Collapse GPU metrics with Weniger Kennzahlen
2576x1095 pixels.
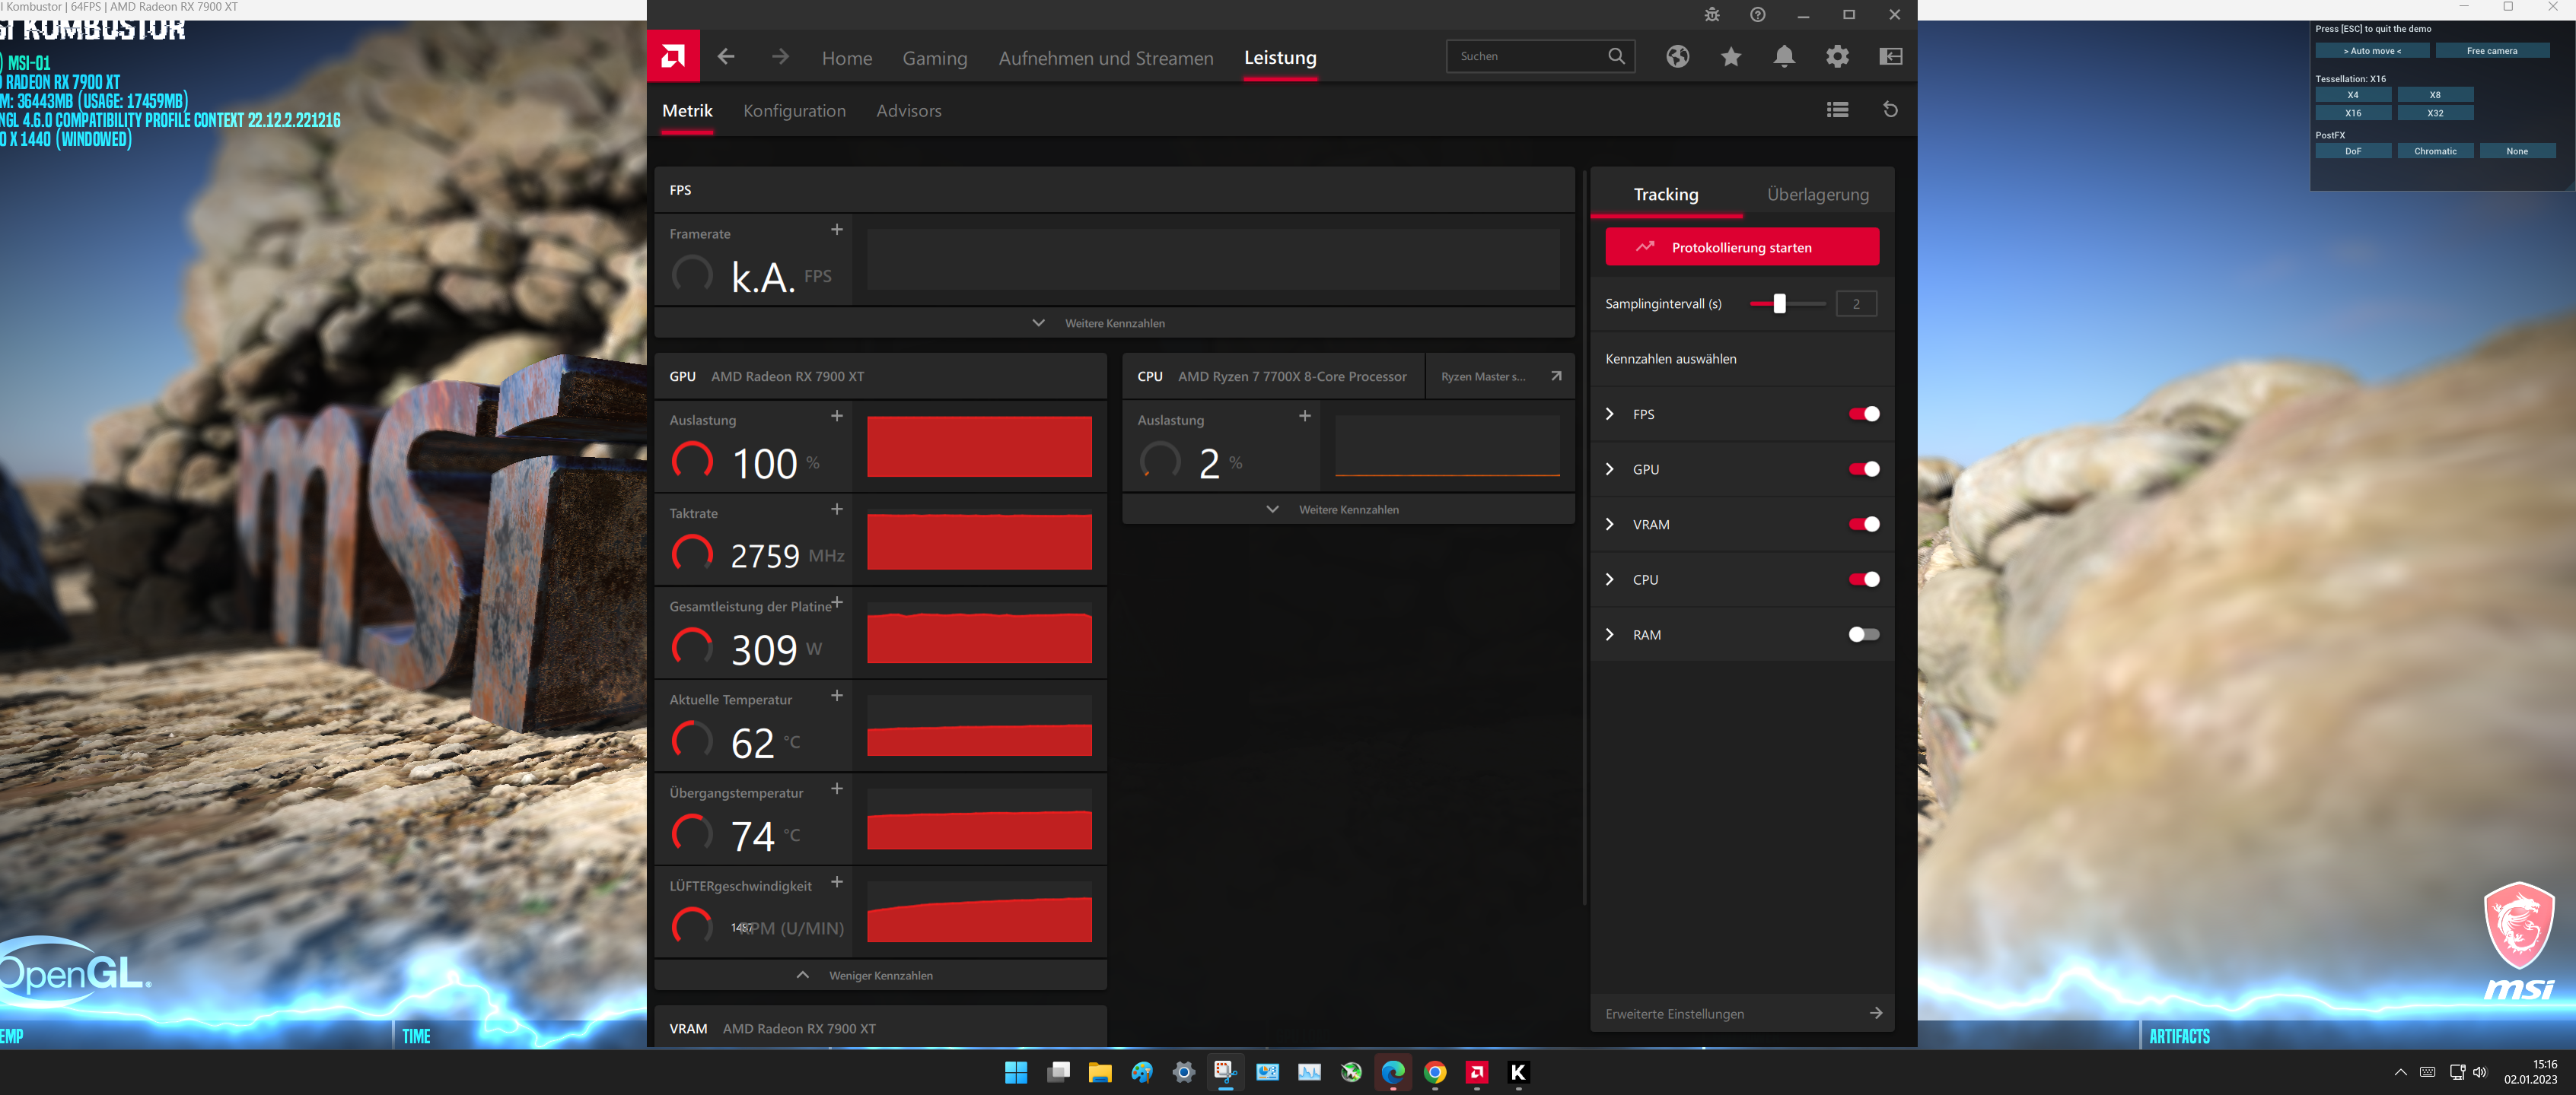click(x=880, y=975)
